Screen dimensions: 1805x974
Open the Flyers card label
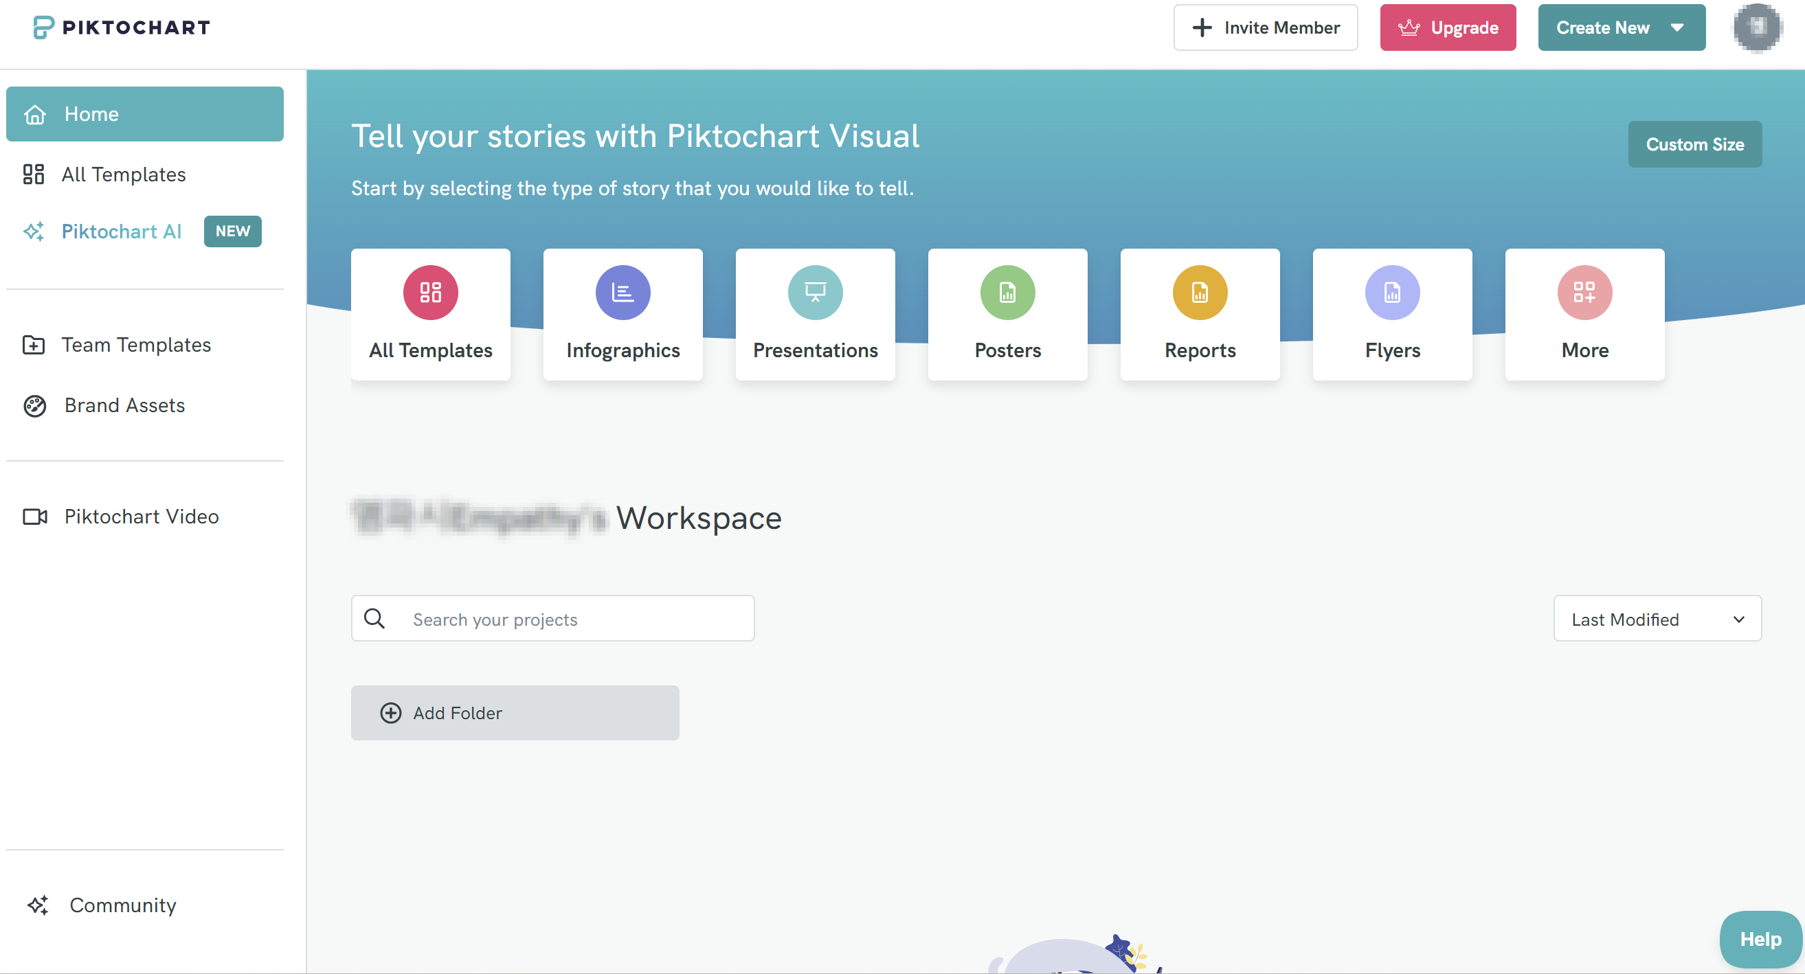pos(1392,350)
